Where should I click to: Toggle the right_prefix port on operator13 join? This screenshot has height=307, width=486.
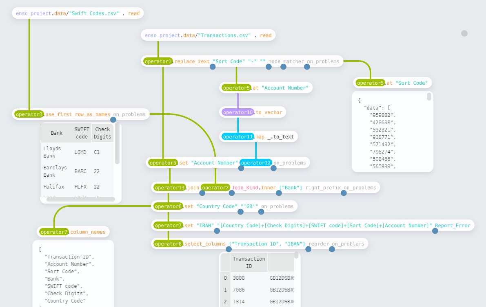click(344, 193)
